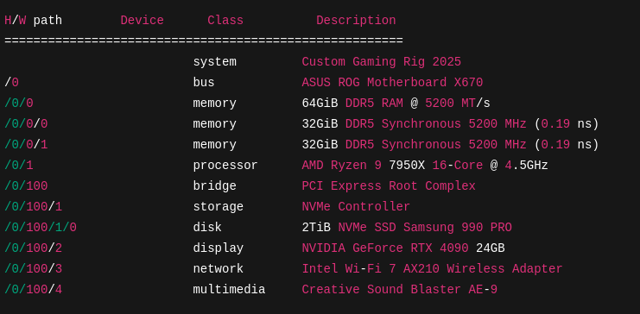Click 'AMD Ryzen 9 7950X' processor description
This screenshot has height=314, width=640.
point(364,166)
